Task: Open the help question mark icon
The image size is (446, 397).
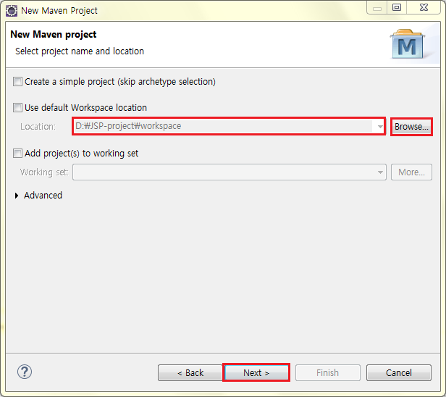Action: pyautogui.click(x=25, y=372)
